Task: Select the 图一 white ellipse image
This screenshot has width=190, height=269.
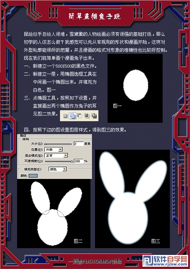Action: [x=135, y=88]
